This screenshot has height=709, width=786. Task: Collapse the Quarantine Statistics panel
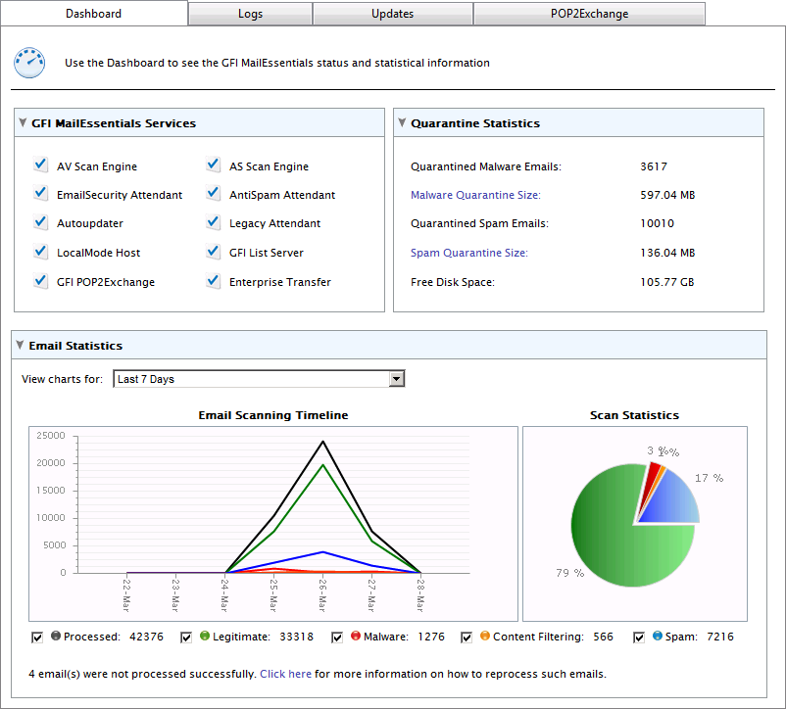click(x=402, y=122)
